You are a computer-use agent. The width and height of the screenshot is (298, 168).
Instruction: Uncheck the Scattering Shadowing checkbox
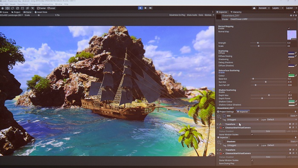289,59
